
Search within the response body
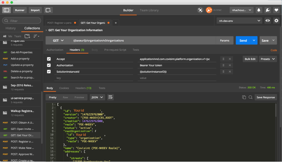(x=250, y=97)
